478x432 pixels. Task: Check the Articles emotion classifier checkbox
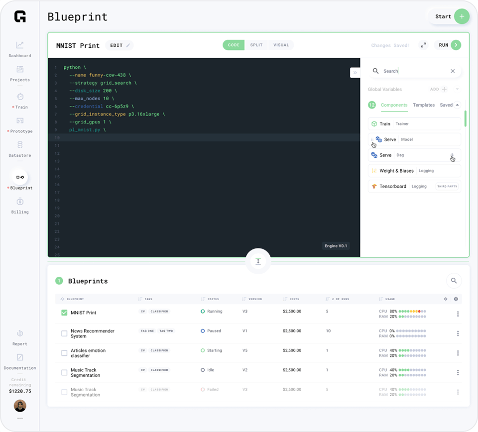tap(64, 353)
